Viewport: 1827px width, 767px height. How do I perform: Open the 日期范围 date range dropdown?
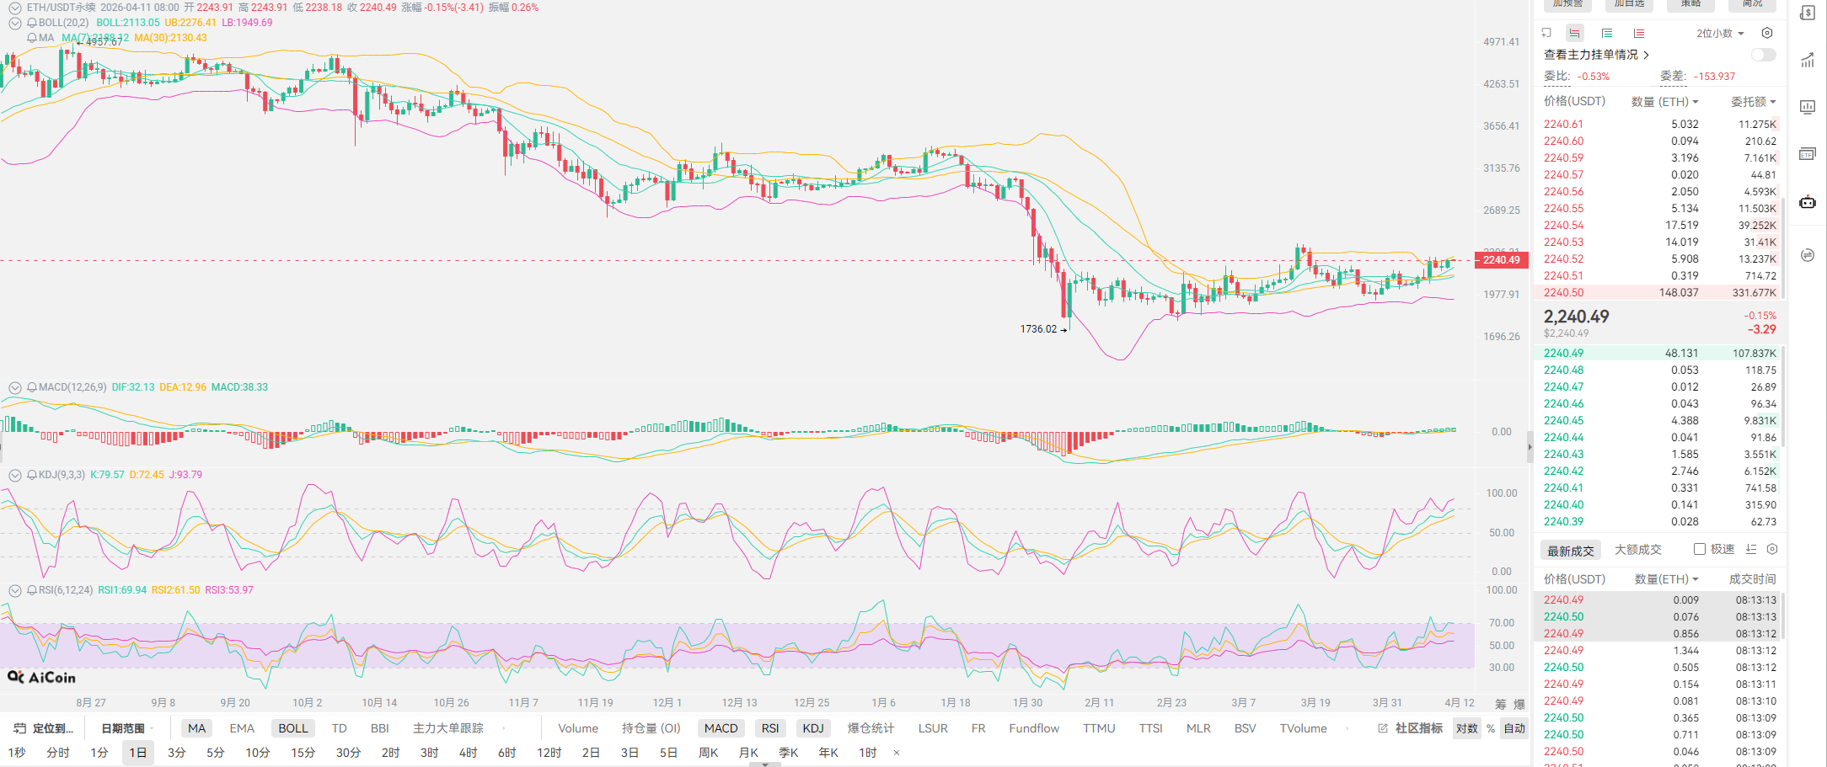click(126, 728)
